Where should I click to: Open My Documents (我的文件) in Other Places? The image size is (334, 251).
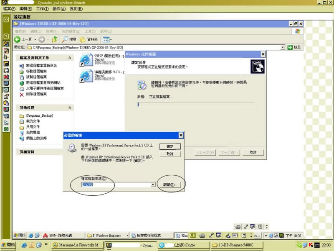[x=33, y=121]
